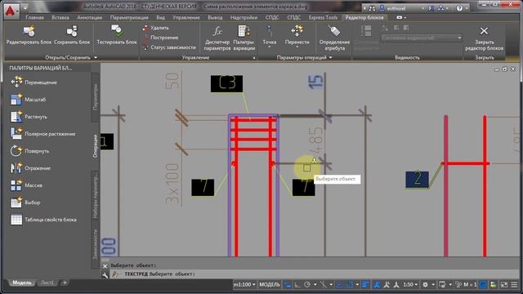The height and width of the screenshot is (294, 523).
Task: Open workspace switching gear in status bar
Action: click(x=425, y=284)
